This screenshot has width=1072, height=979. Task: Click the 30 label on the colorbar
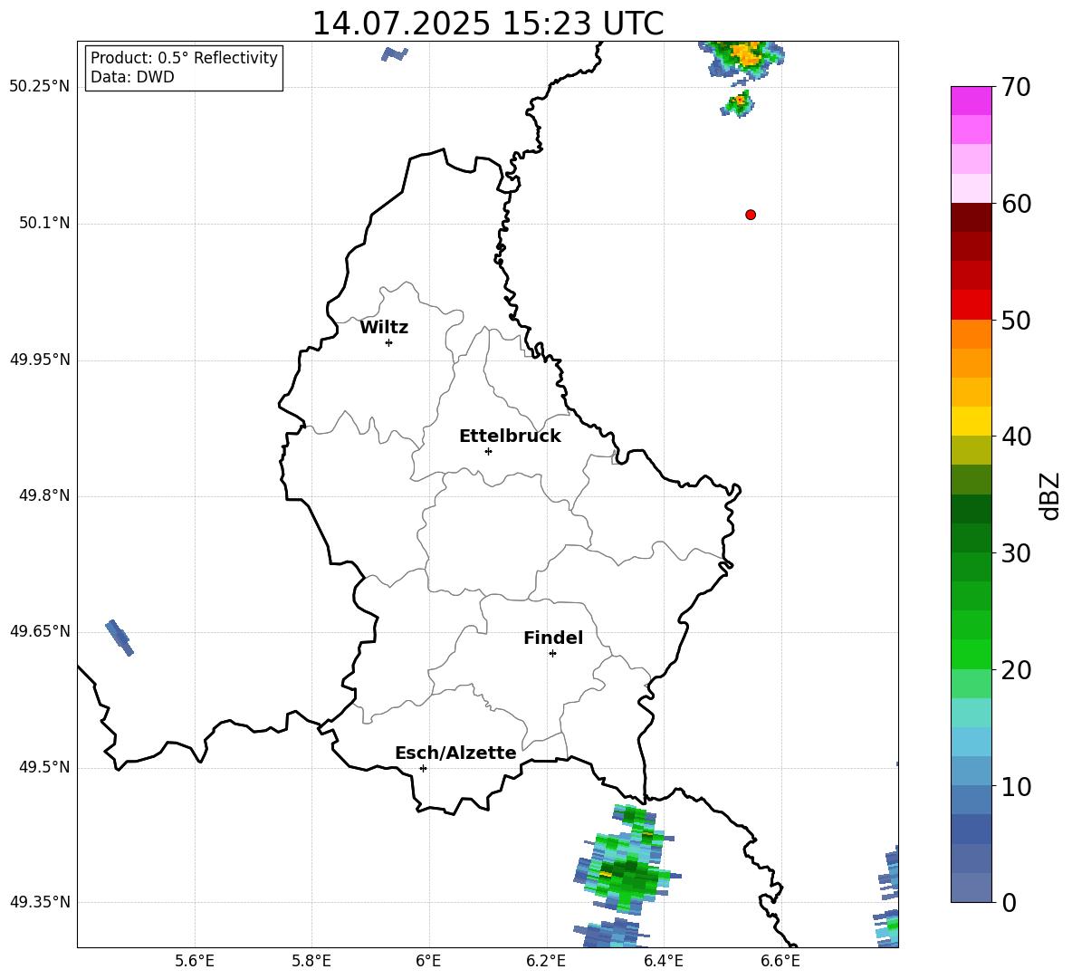tap(1016, 552)
